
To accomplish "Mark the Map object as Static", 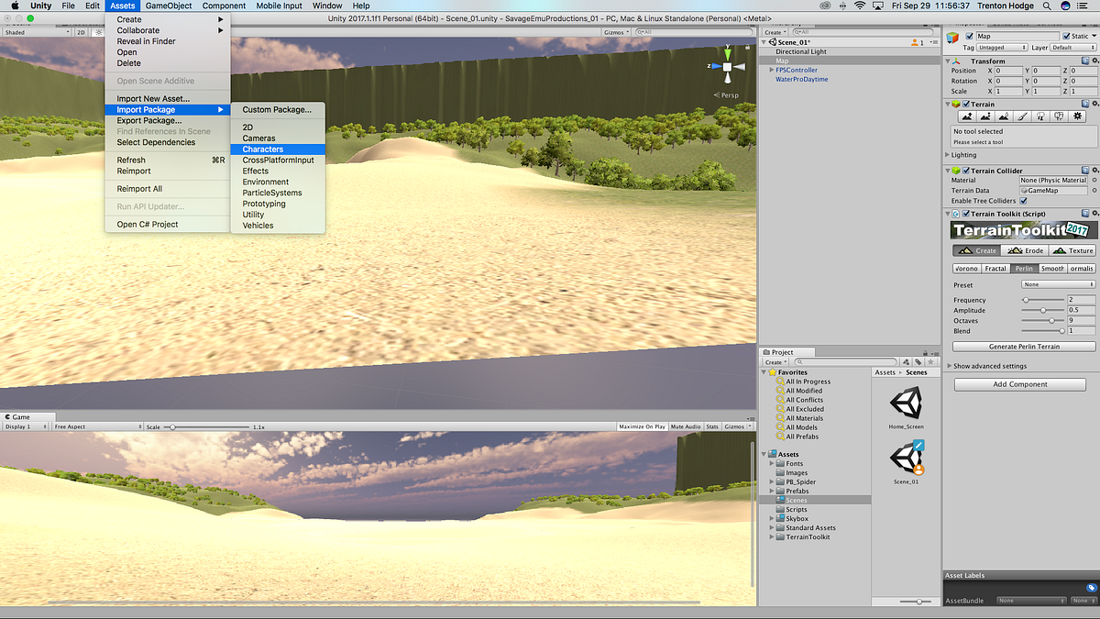I will coord(1066,35).
